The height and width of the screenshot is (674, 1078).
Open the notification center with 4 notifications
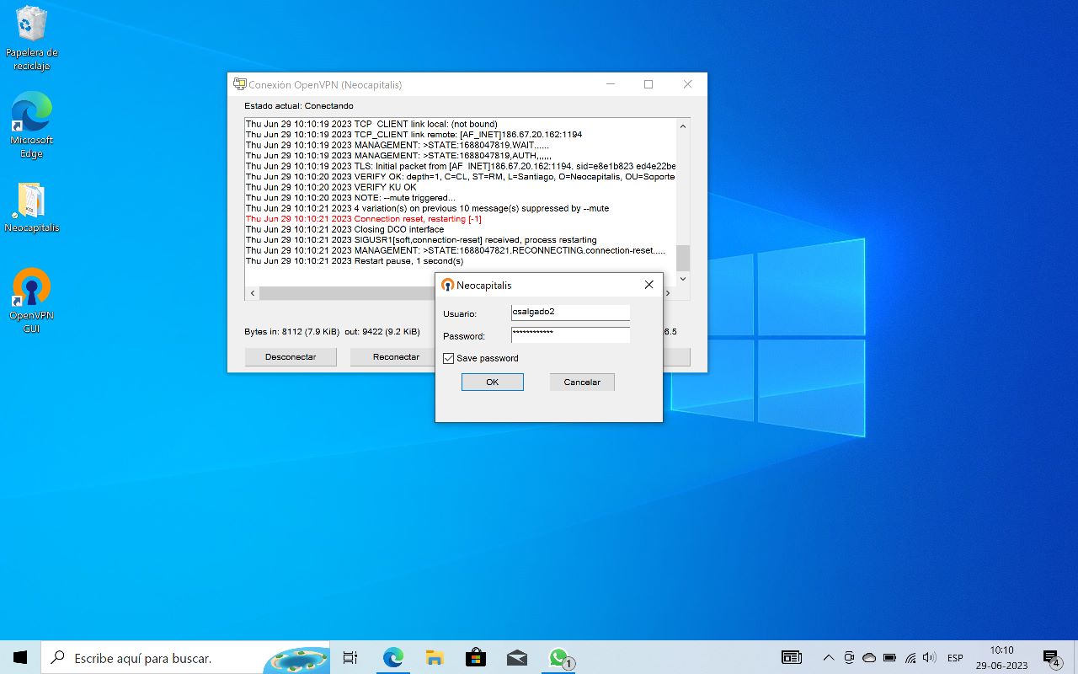[1051, 658]
